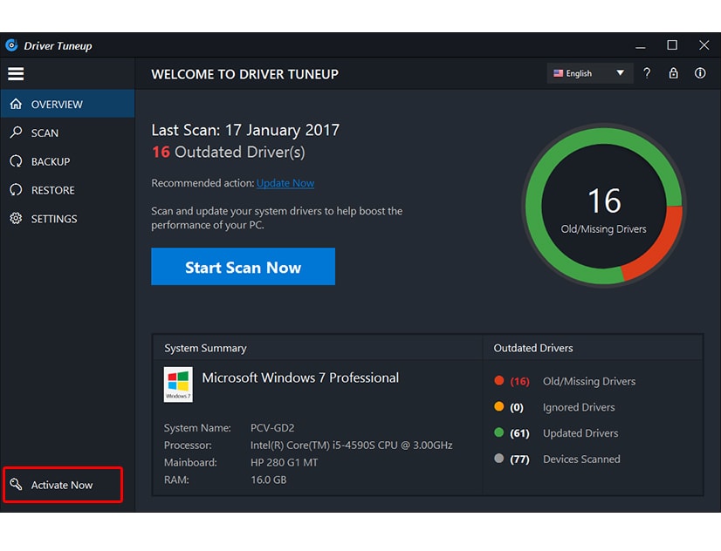The width and height of the screenshot is (721, 551).
Task: Click the 16 Old/Missing Drivers donut chart
Action: [604, 205]
